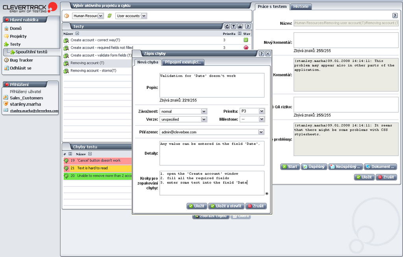This screenshot has width=403, height=257.
Task: Click bug icon of error 19
Action: pos(66,161)
